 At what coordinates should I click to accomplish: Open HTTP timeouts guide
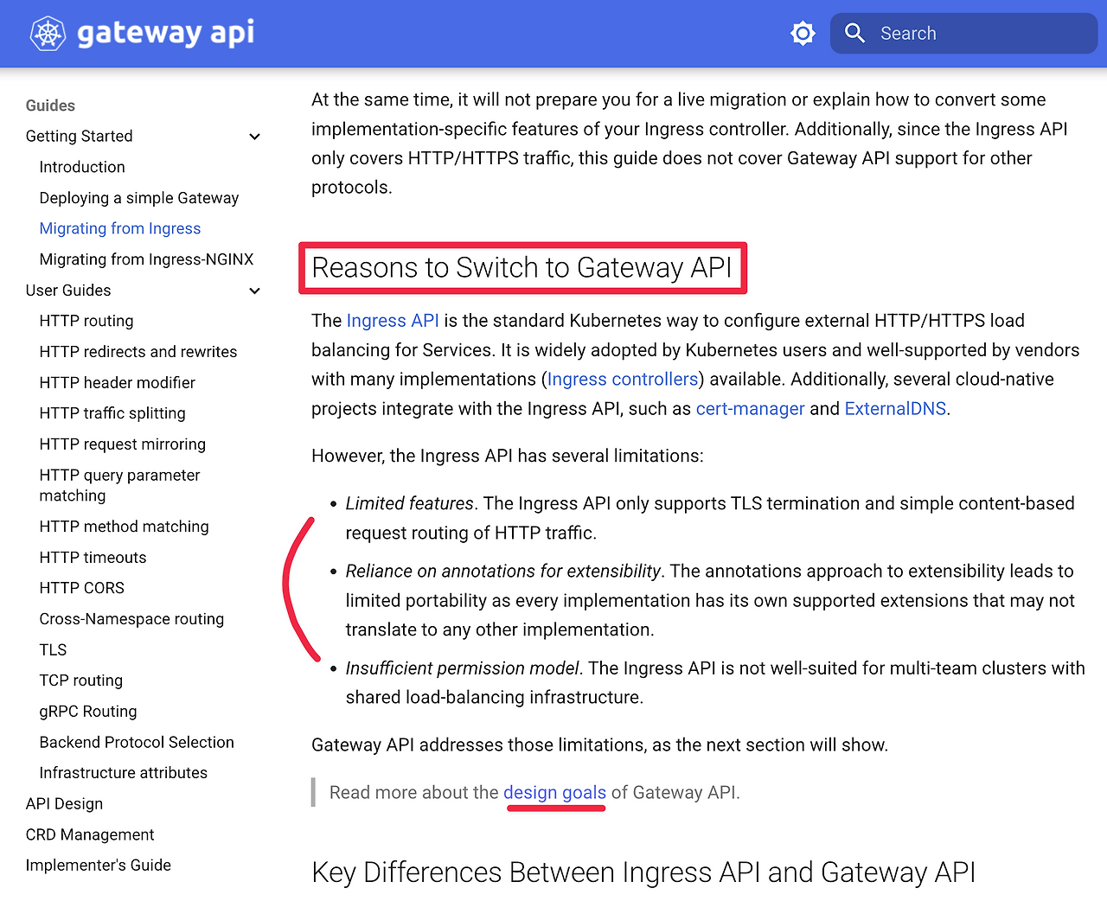point(93,558)
